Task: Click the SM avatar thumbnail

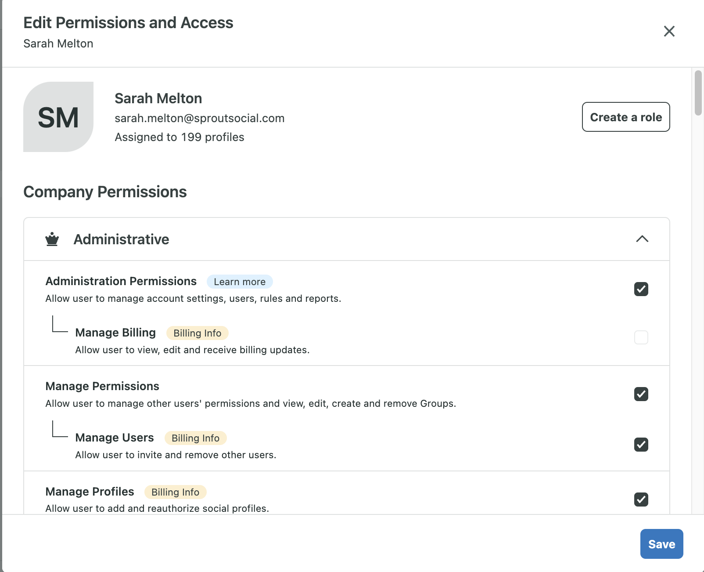Action: click(x=58, y=117)
